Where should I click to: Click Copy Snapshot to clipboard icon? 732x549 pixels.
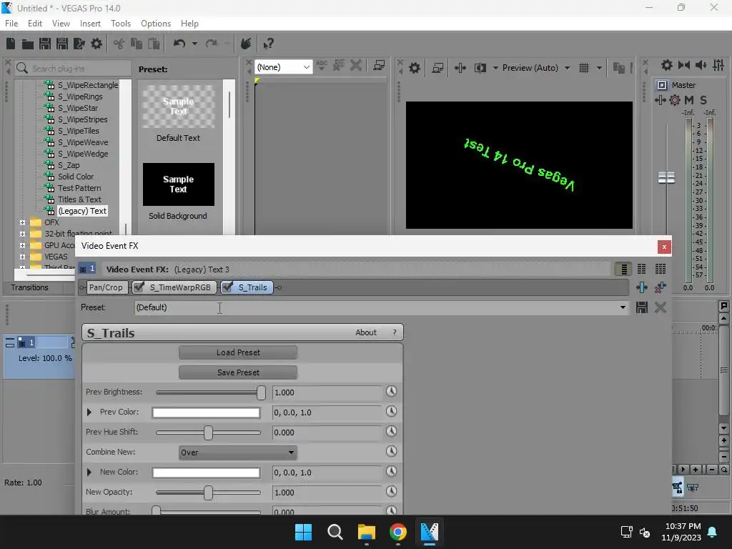[619, 68]
